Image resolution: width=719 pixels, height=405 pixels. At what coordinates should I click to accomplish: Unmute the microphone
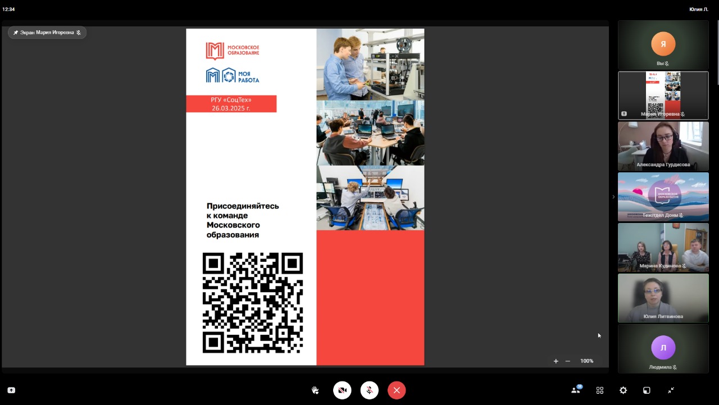369,390
